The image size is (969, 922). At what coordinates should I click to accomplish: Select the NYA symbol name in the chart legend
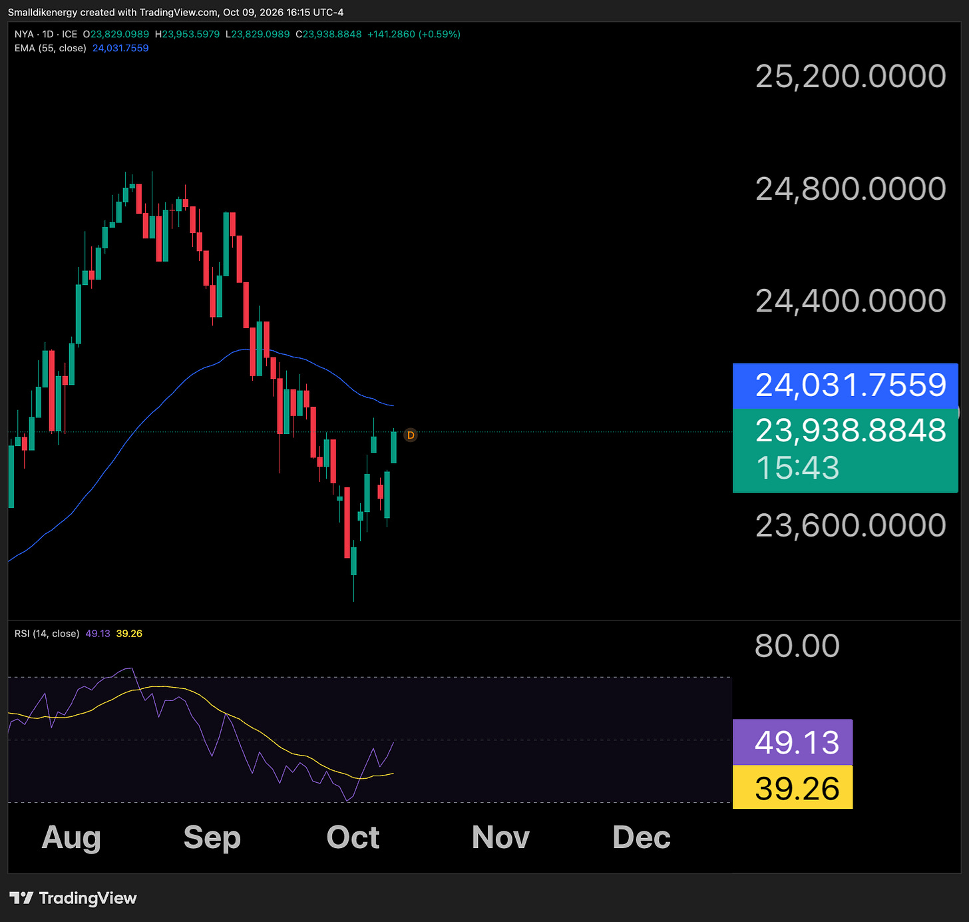24,34
